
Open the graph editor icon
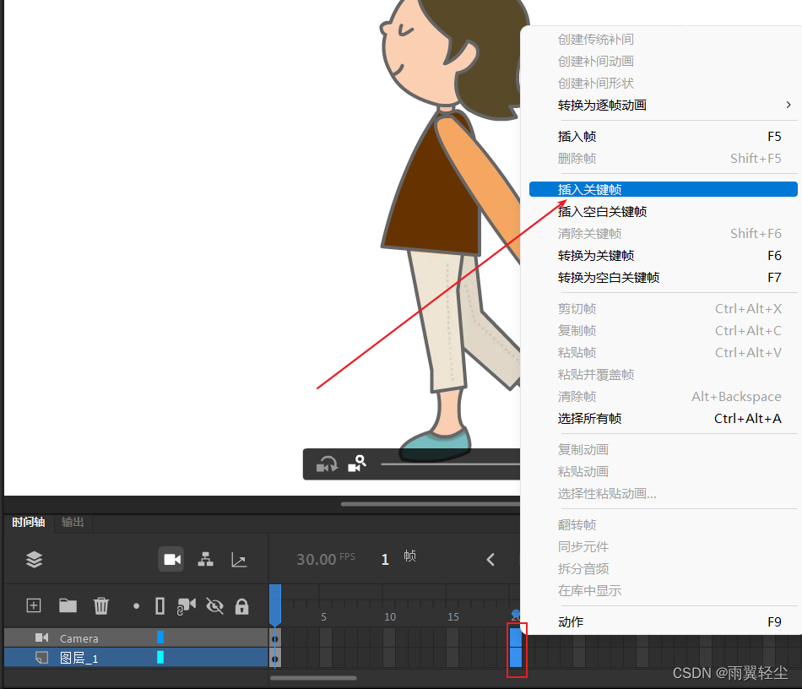[239, 559]
